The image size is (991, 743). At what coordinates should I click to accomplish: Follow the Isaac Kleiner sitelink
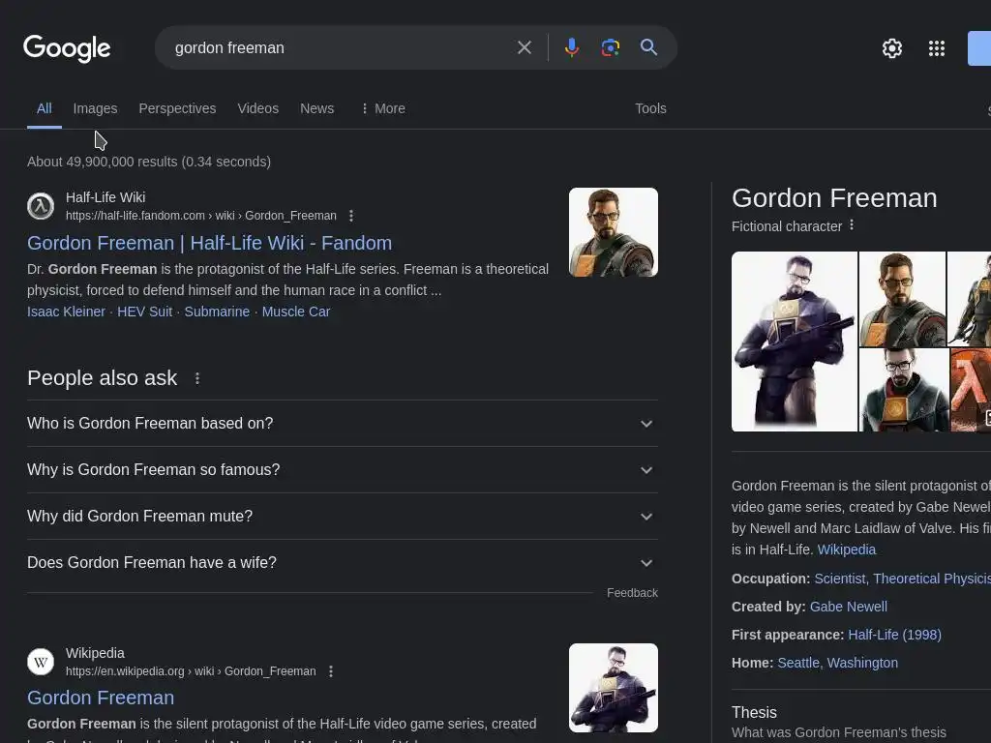point(67,312)
